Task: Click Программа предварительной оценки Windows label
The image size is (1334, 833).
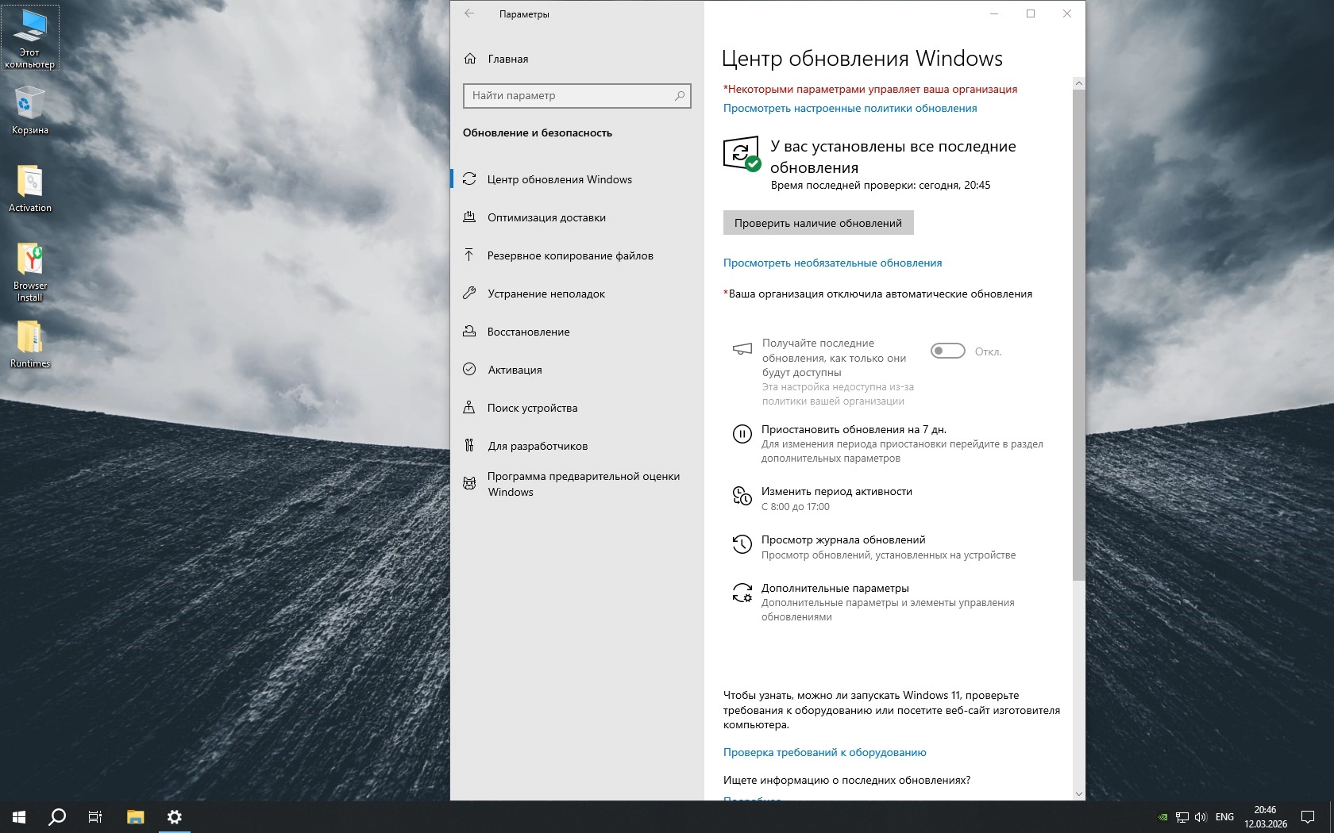Action: pos(584,484)
